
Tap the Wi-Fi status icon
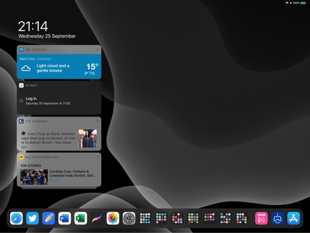(x=287, y=3)
